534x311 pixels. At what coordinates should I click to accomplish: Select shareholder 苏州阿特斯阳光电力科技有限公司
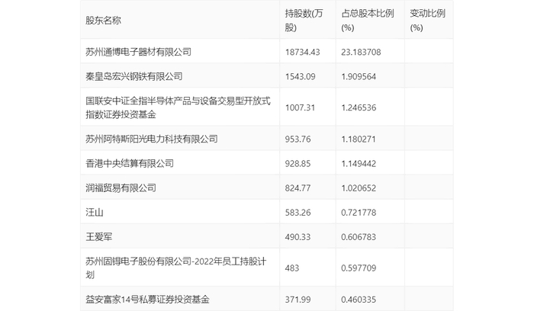pos(152,139)
